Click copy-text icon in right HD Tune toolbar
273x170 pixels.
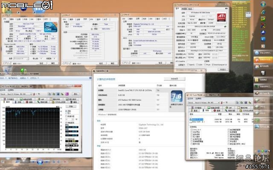tap(237, 102)
